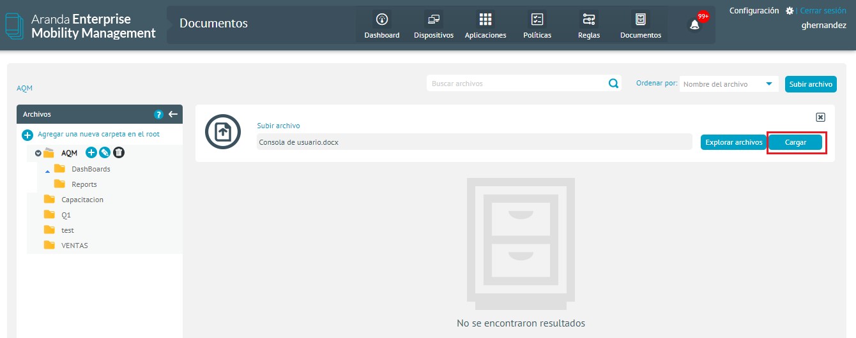Open the Dispositivos section

pyautogui.click(x=434, y=26)
